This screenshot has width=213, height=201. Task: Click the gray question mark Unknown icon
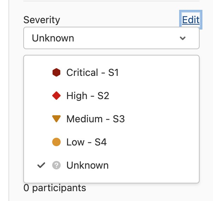[x=56, y=165]
